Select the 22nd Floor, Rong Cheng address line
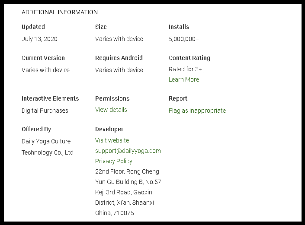 [x=127, y=171]
